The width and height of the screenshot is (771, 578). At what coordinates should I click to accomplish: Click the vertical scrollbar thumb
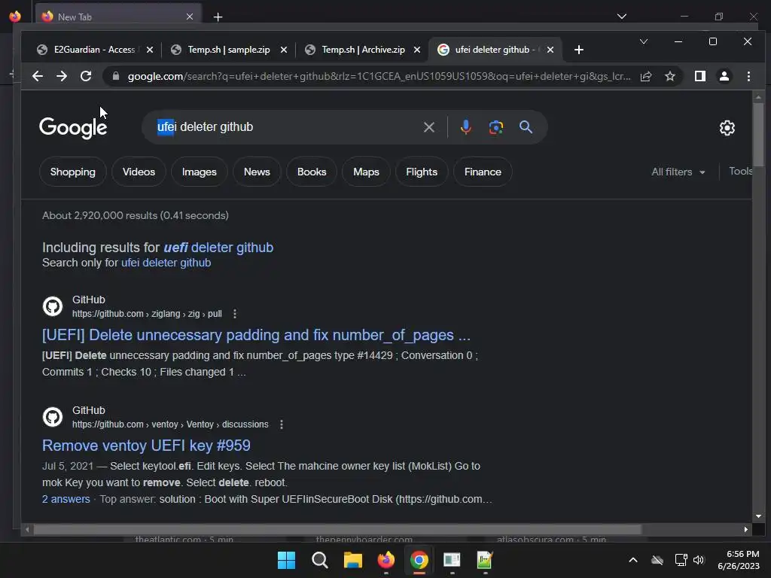[758, 134]
